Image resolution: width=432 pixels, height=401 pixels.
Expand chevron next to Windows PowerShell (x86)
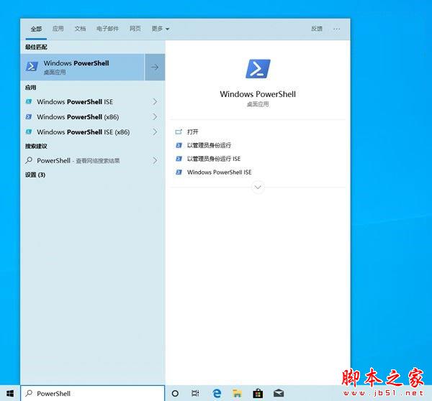(x=155, y=116)
